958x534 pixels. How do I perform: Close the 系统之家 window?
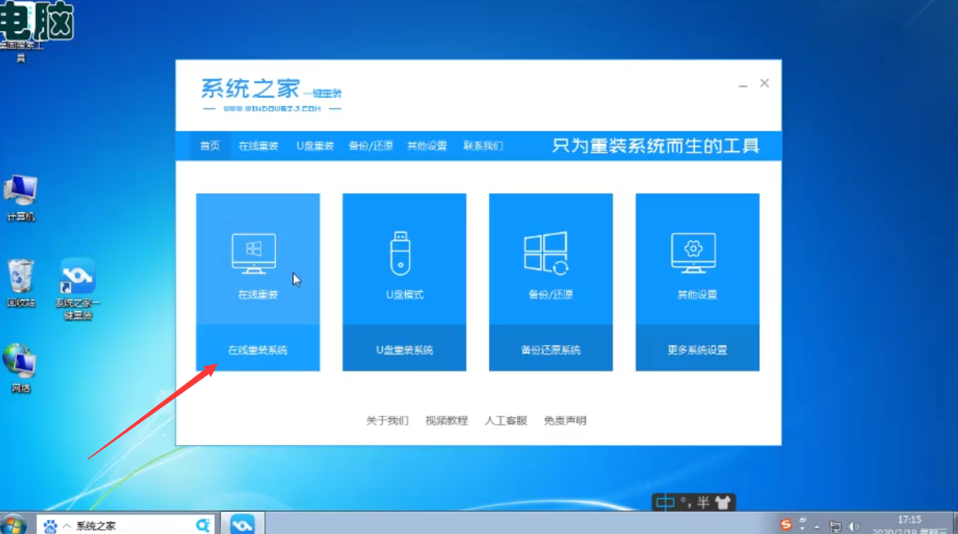point(764,83)
